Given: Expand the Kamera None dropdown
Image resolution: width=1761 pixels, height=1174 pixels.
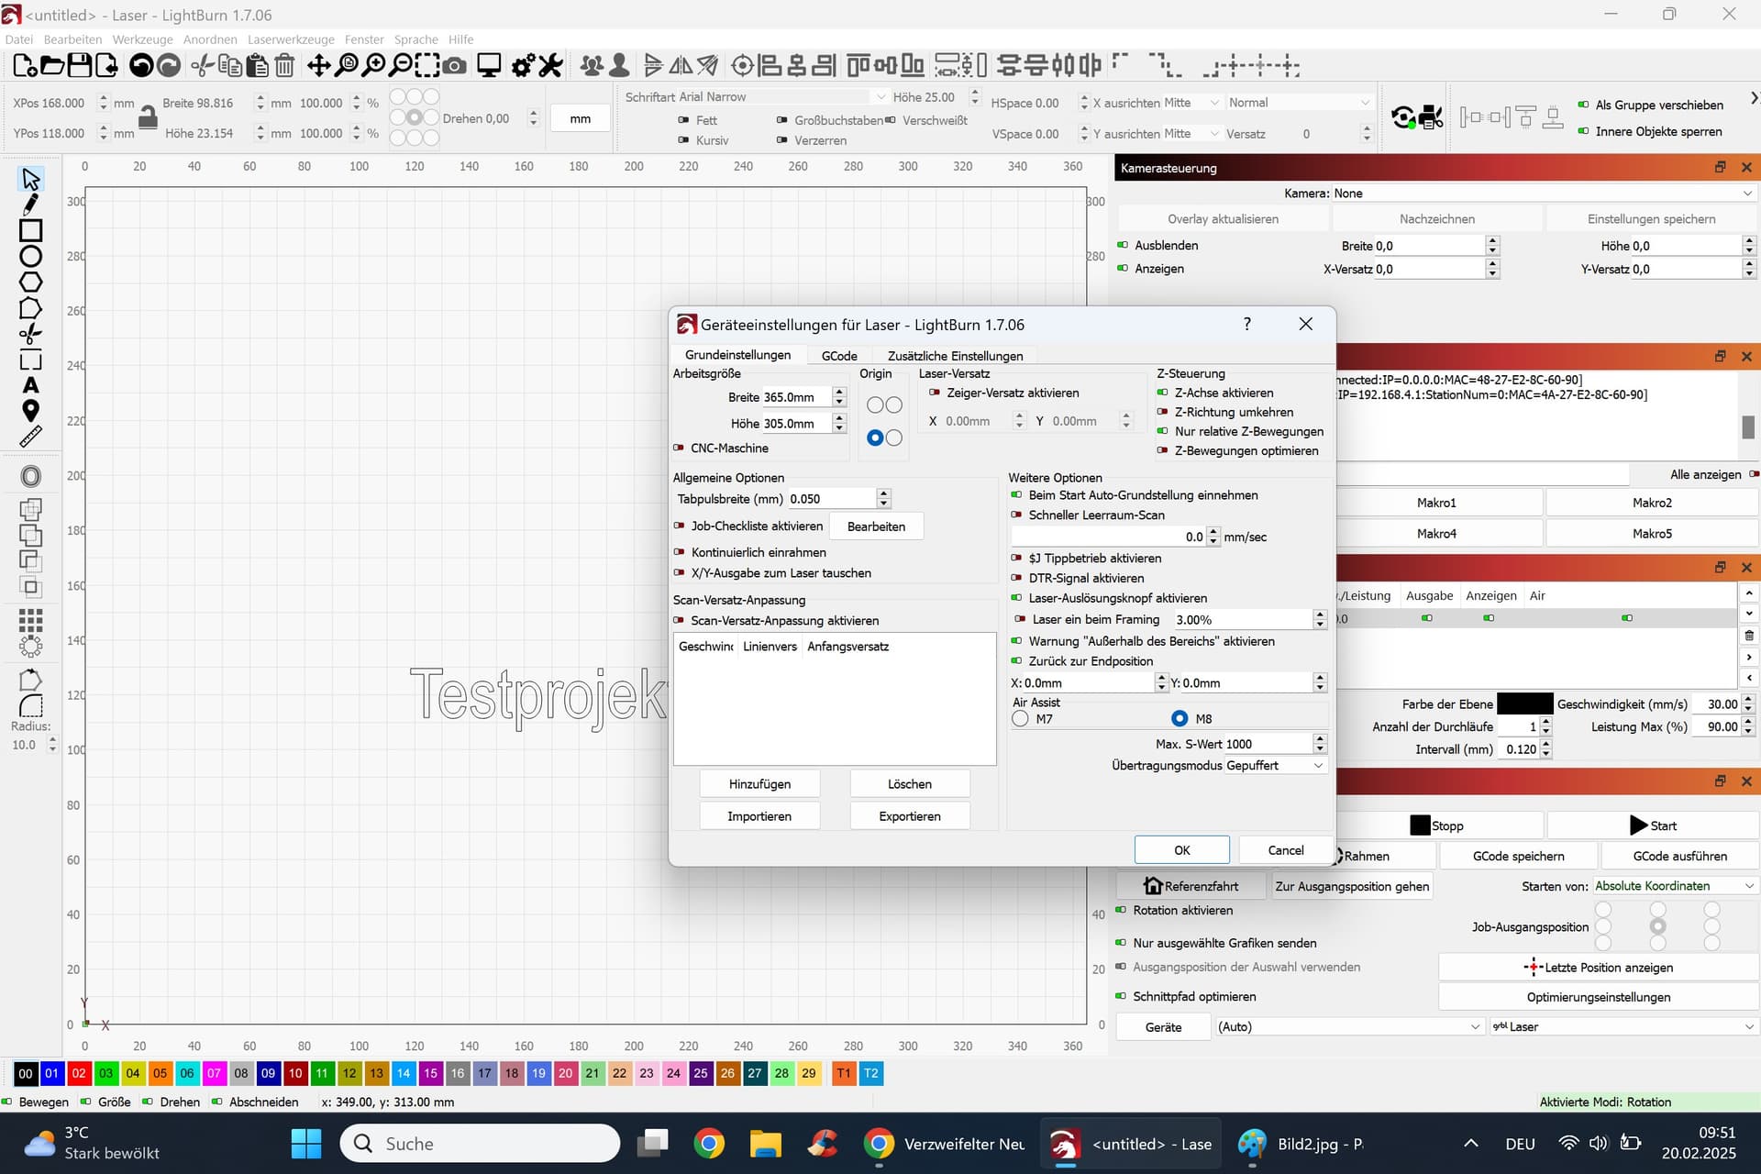Looking at the screenshot, I should pyautogui.click(x=1543, y=194).
